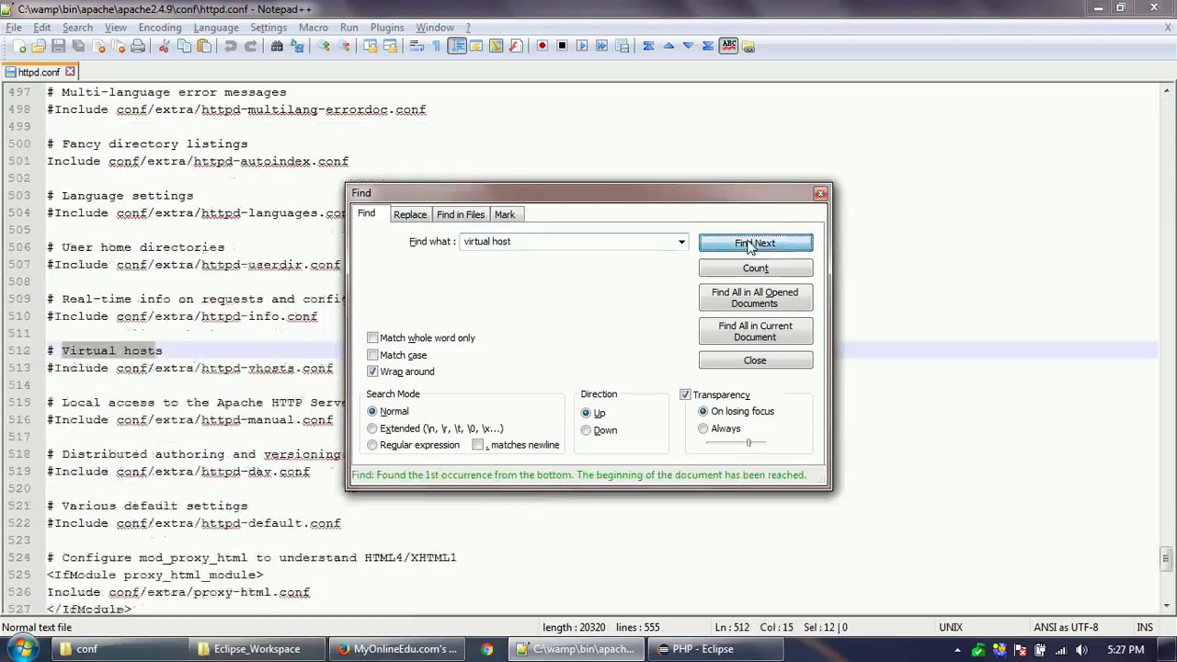
Task: Toggle the indent guide toolbar icon
Action: pyautogui.click(x=457, y=46)
